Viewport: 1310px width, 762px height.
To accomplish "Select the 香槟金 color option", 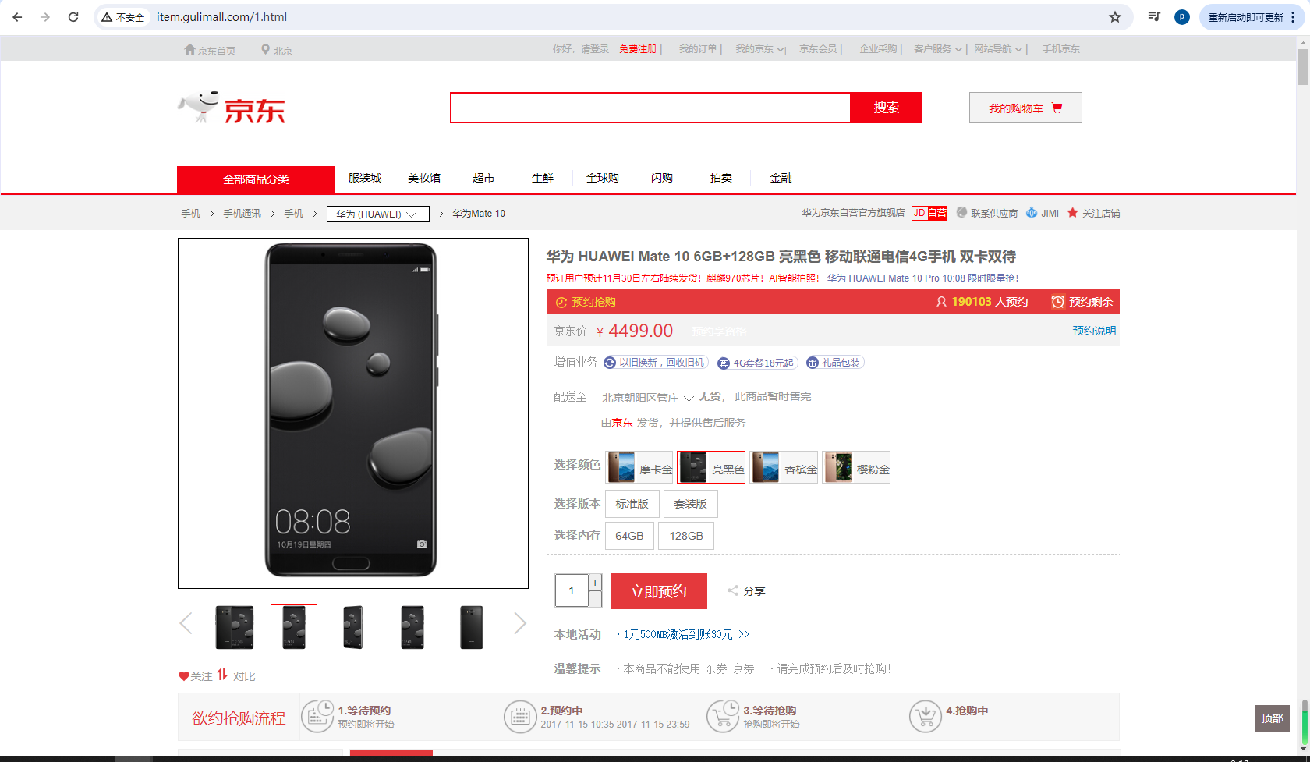I will click(784, 467).
